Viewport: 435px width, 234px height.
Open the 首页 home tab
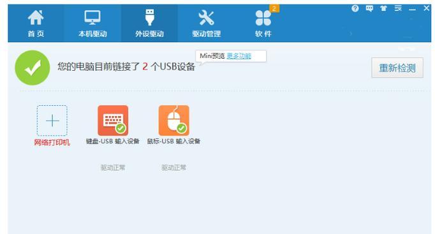pos(36,24)
